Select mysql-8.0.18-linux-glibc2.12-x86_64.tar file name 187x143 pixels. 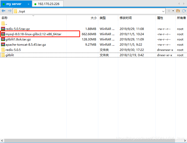pyautogui.click(x=33, y=34)
